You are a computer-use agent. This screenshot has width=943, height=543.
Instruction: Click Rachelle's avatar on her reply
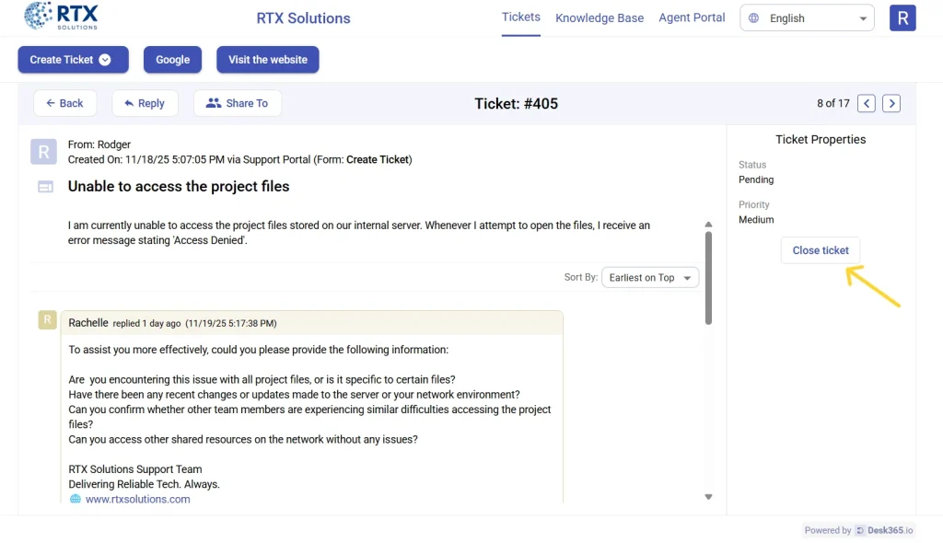(47, 320)
